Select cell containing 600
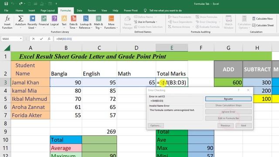Screen dimensions: 279x157 point(228,82)
